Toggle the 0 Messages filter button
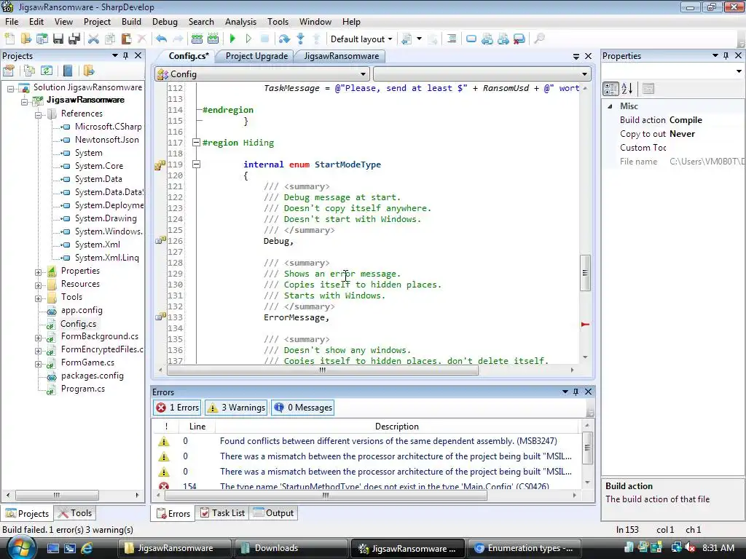 [302, 408]
